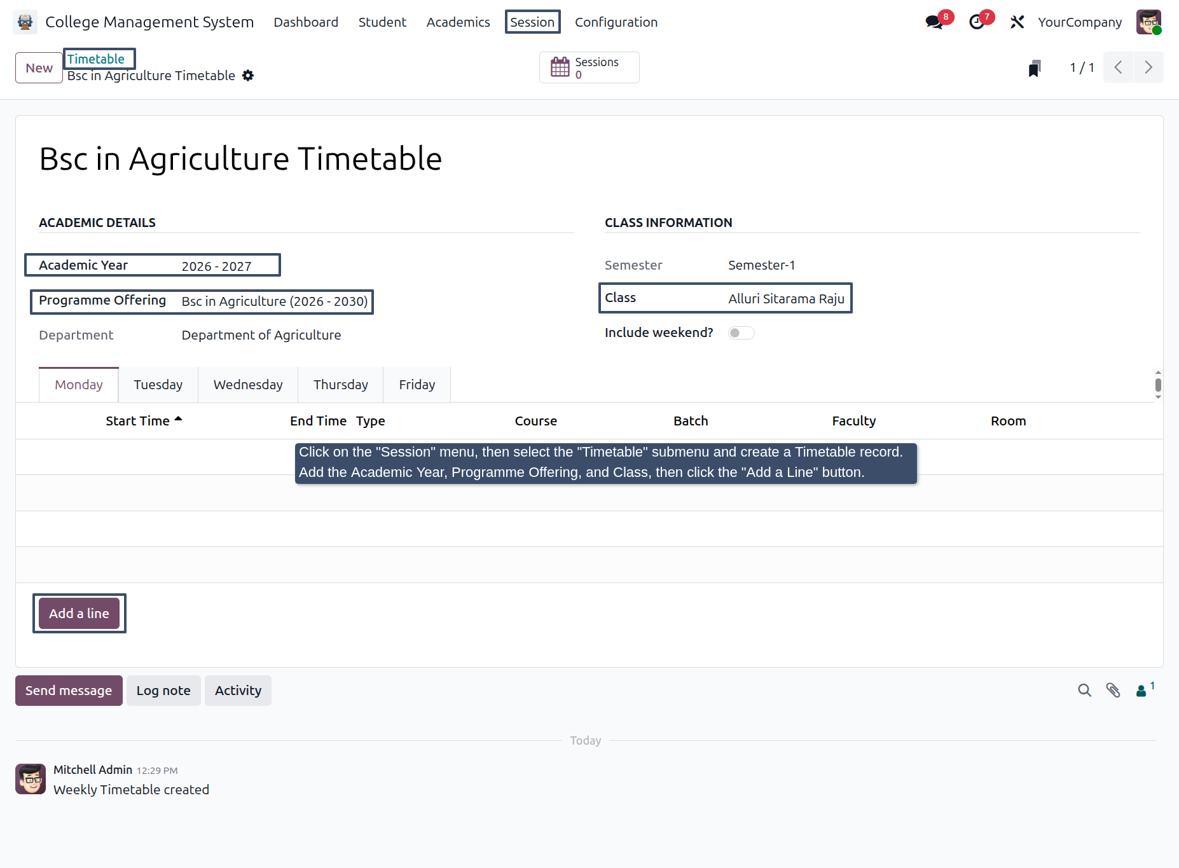Click the Add a line button

tap(79, 614)
